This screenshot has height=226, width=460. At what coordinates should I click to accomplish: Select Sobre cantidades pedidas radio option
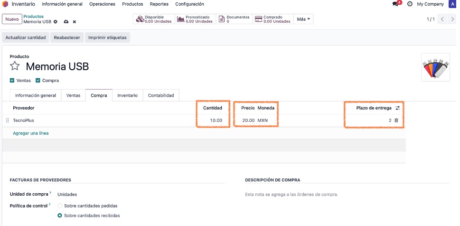[60, 206]
